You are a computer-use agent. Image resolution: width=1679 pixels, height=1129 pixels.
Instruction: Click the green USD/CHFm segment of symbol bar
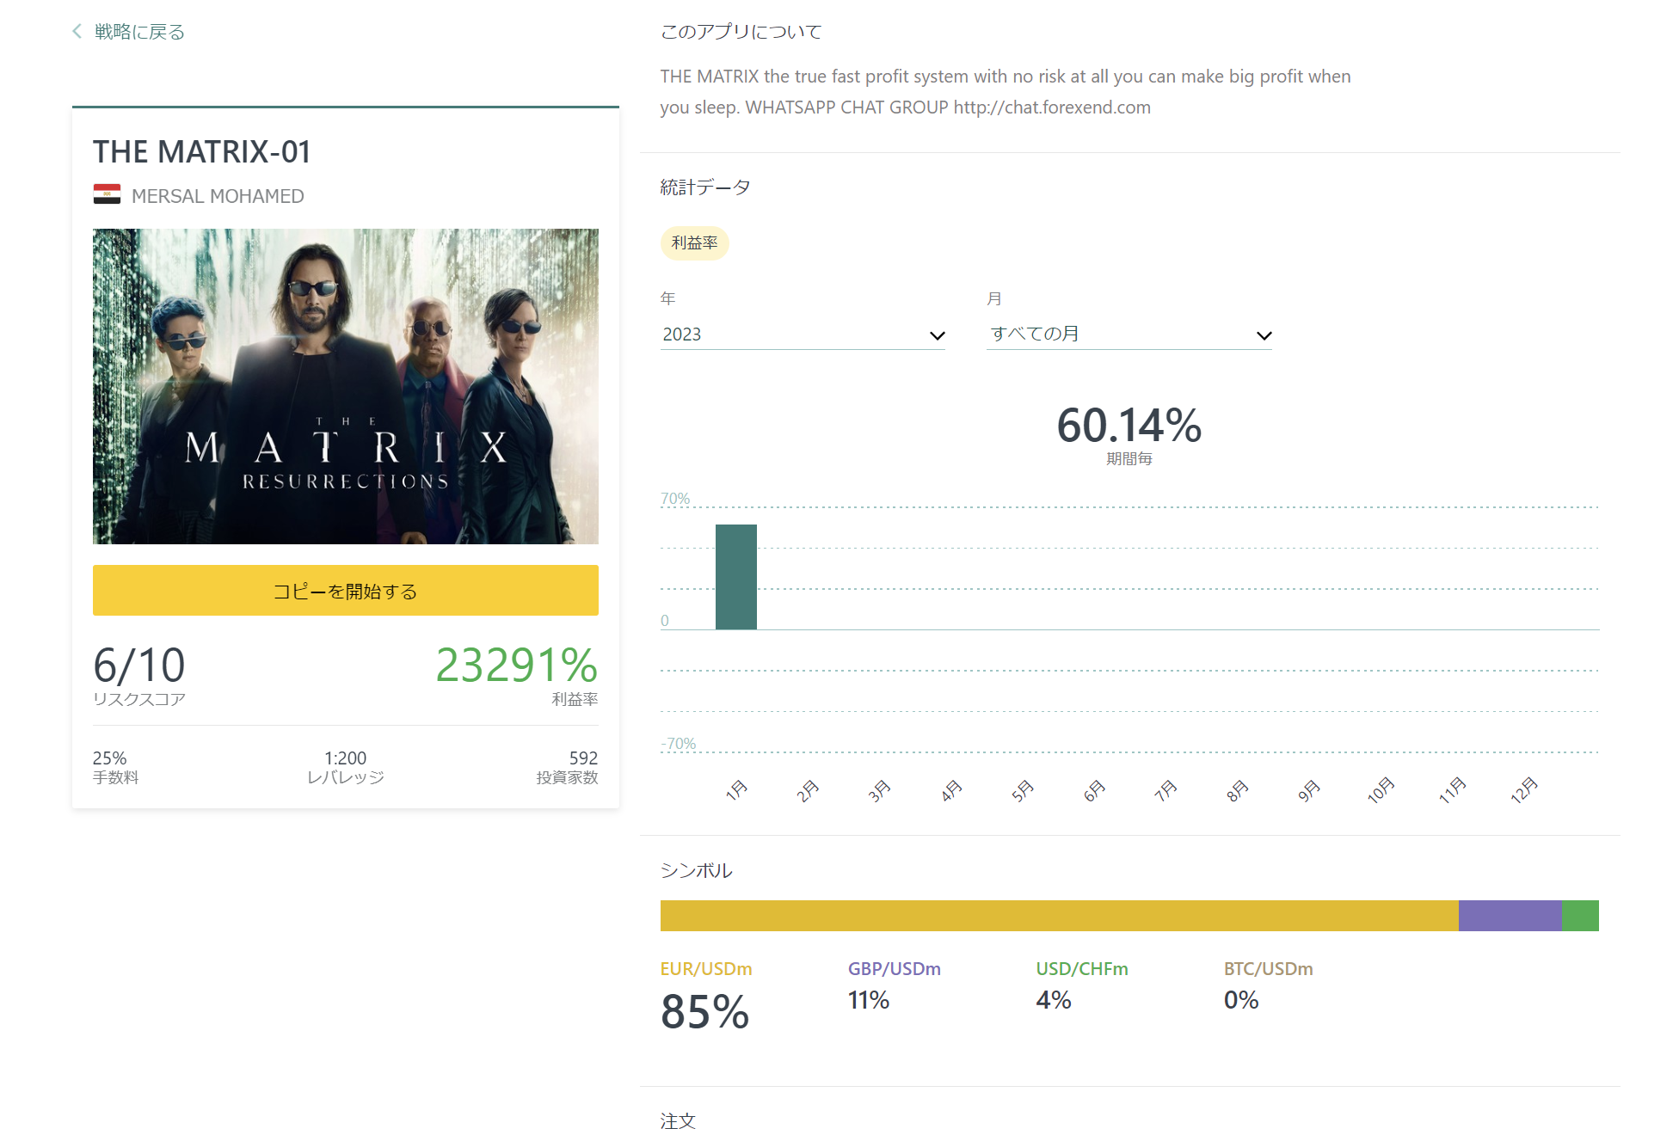pyautogui.click(x=1580, y=916)
